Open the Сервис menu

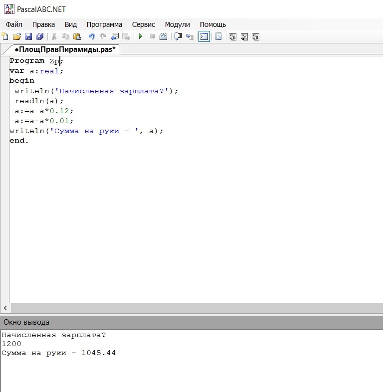pyautogui.click(x=144, y=24)
